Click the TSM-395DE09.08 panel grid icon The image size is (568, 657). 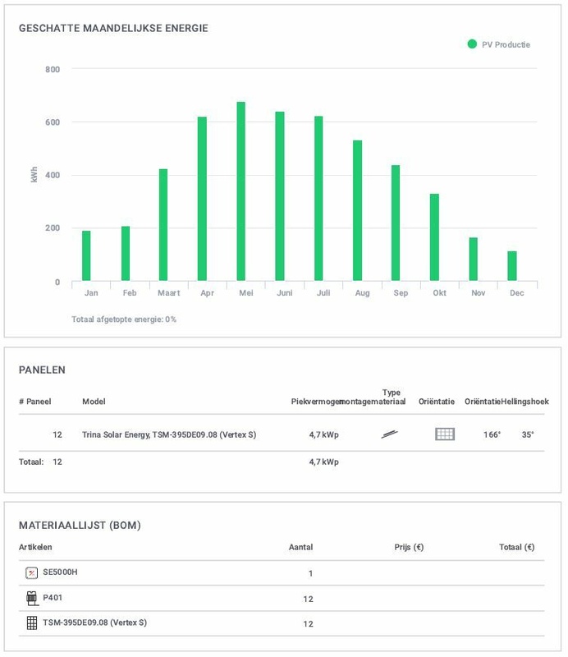[32, 623]
